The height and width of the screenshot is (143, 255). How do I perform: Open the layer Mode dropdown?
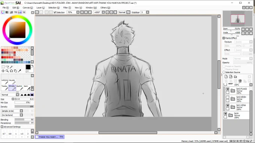251,58
